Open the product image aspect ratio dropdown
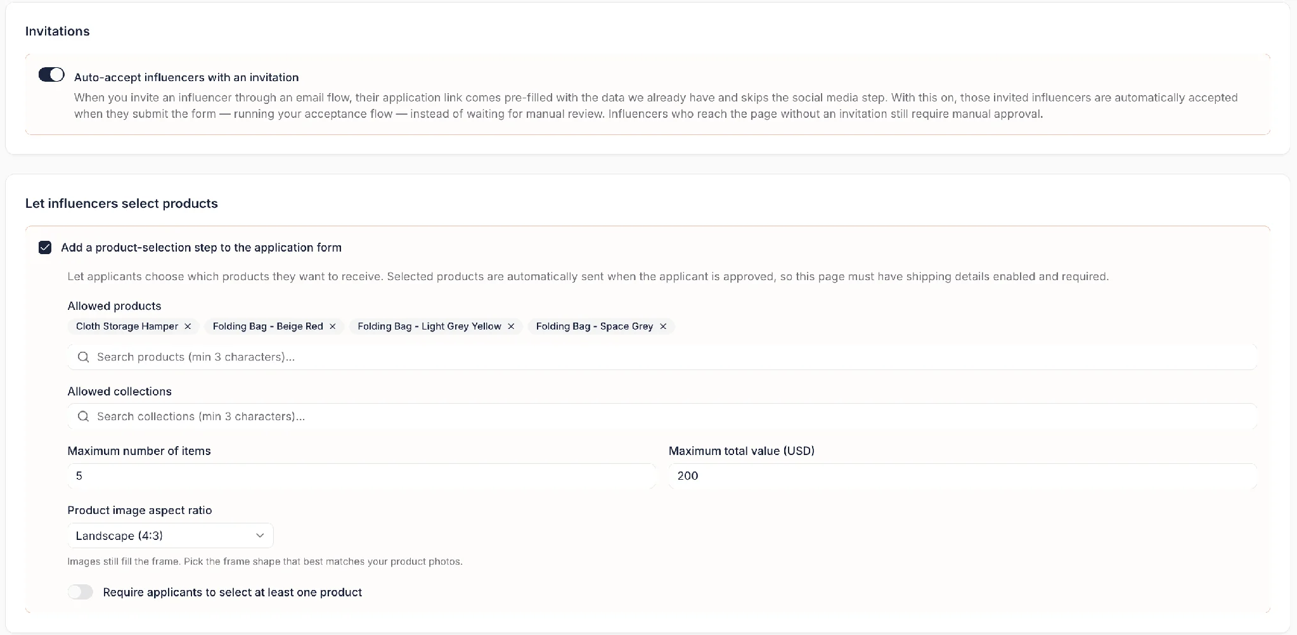This screenshot has height=635, width=1297. [171, 536]
